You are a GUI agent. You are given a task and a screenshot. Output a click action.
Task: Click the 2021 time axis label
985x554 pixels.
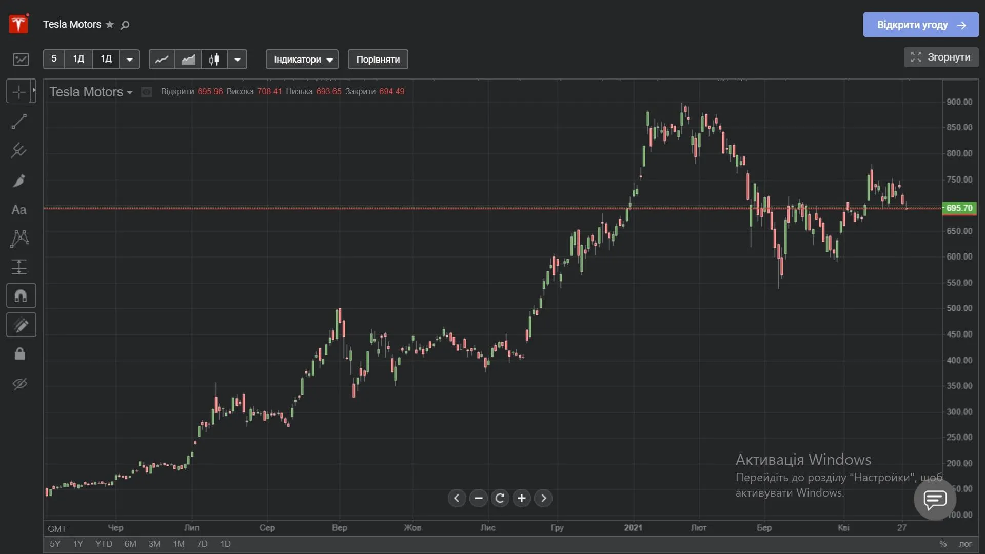pos(633,528)
